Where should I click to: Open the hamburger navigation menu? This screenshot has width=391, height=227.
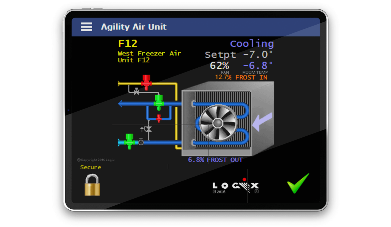pos(86,27)
